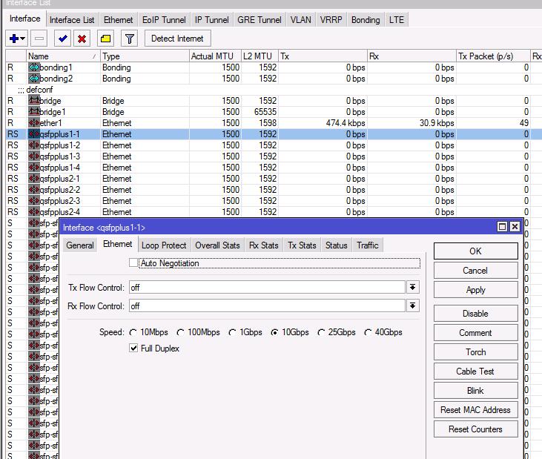Click the funnel Filter icon
This screenshot has height=459, width=542.
130,39
